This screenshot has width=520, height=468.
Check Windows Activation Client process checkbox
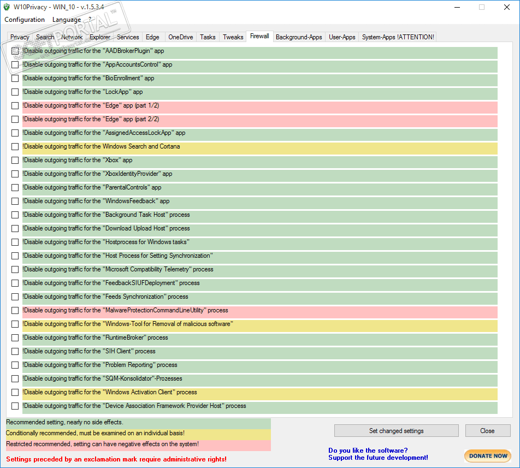pyautogui.click(x=15, y=393)
